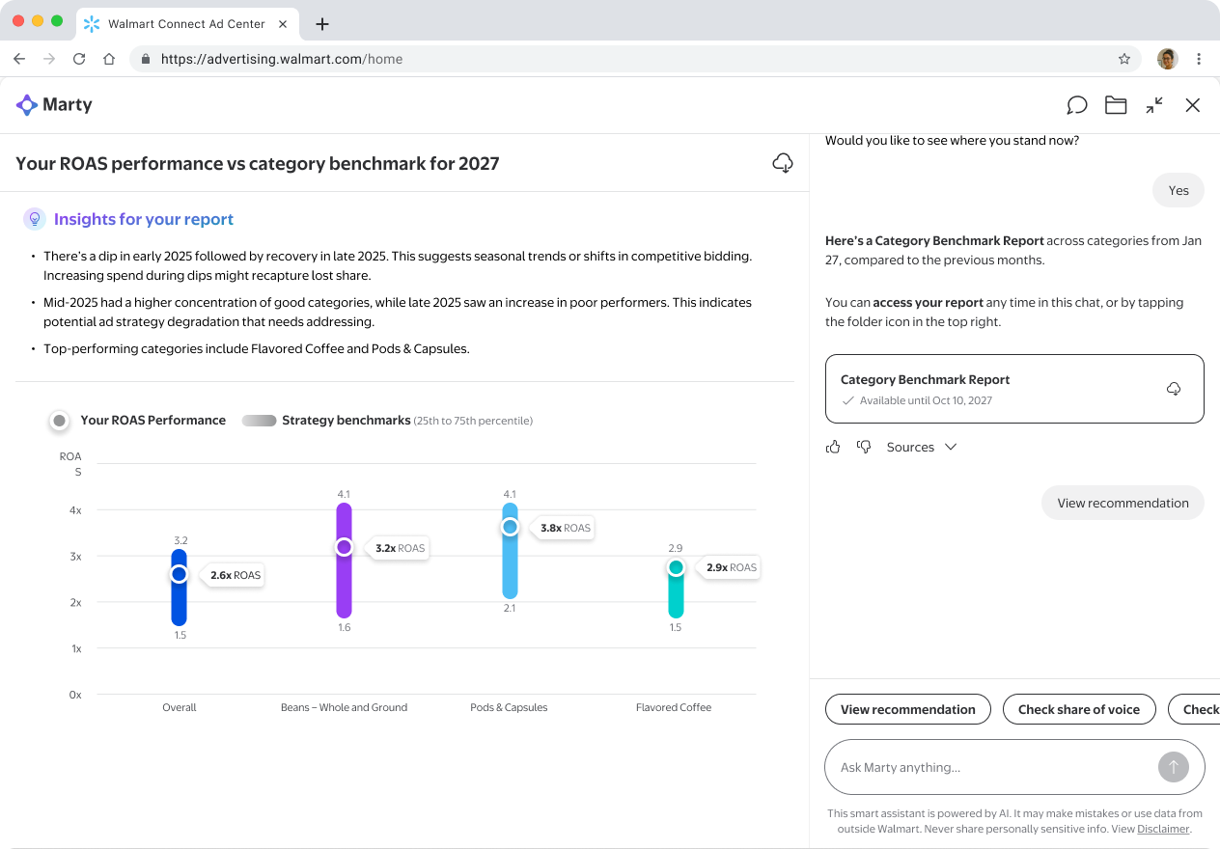
Task: Click the Pods & Capsules ROAS marker
Action: point(510,527)
